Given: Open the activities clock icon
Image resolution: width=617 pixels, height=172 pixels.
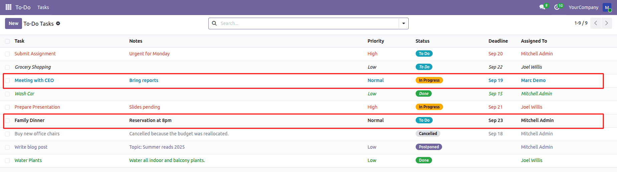Looking at the screenshot, I should point(557,7).
